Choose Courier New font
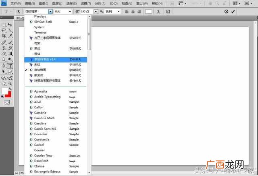258x176 pixels. coord(56,155)
